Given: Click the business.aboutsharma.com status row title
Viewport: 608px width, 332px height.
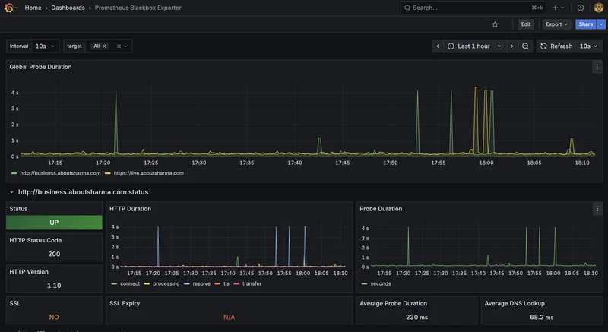Looking at the screenshot, I should 83,192.
